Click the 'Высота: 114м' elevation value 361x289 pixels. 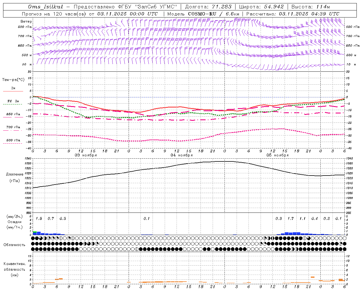point(311,7)
